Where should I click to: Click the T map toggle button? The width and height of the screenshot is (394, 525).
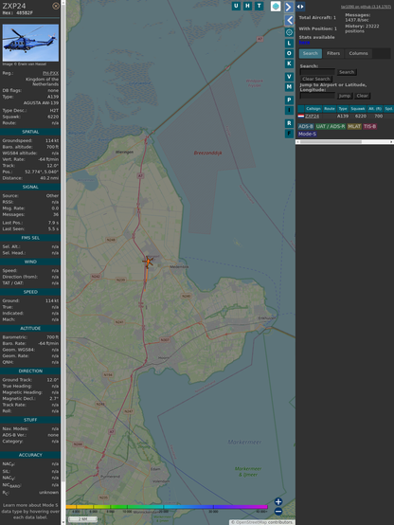259,6
